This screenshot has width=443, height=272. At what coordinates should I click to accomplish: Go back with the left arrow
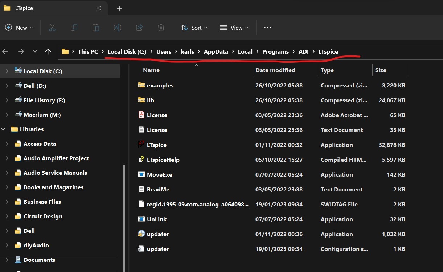[5, 51]
